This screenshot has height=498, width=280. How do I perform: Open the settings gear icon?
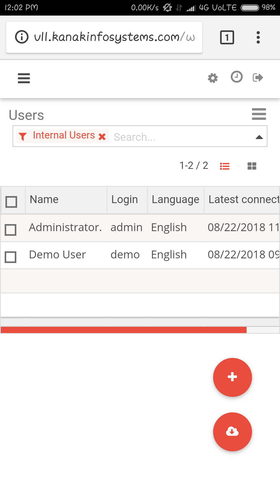(x=213, y=78)
